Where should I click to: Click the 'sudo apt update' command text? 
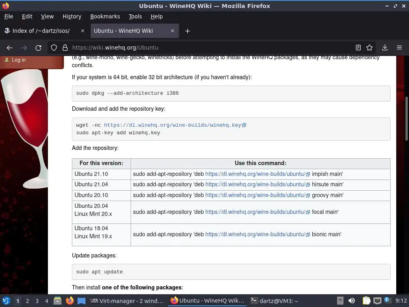tap(99, 272)
